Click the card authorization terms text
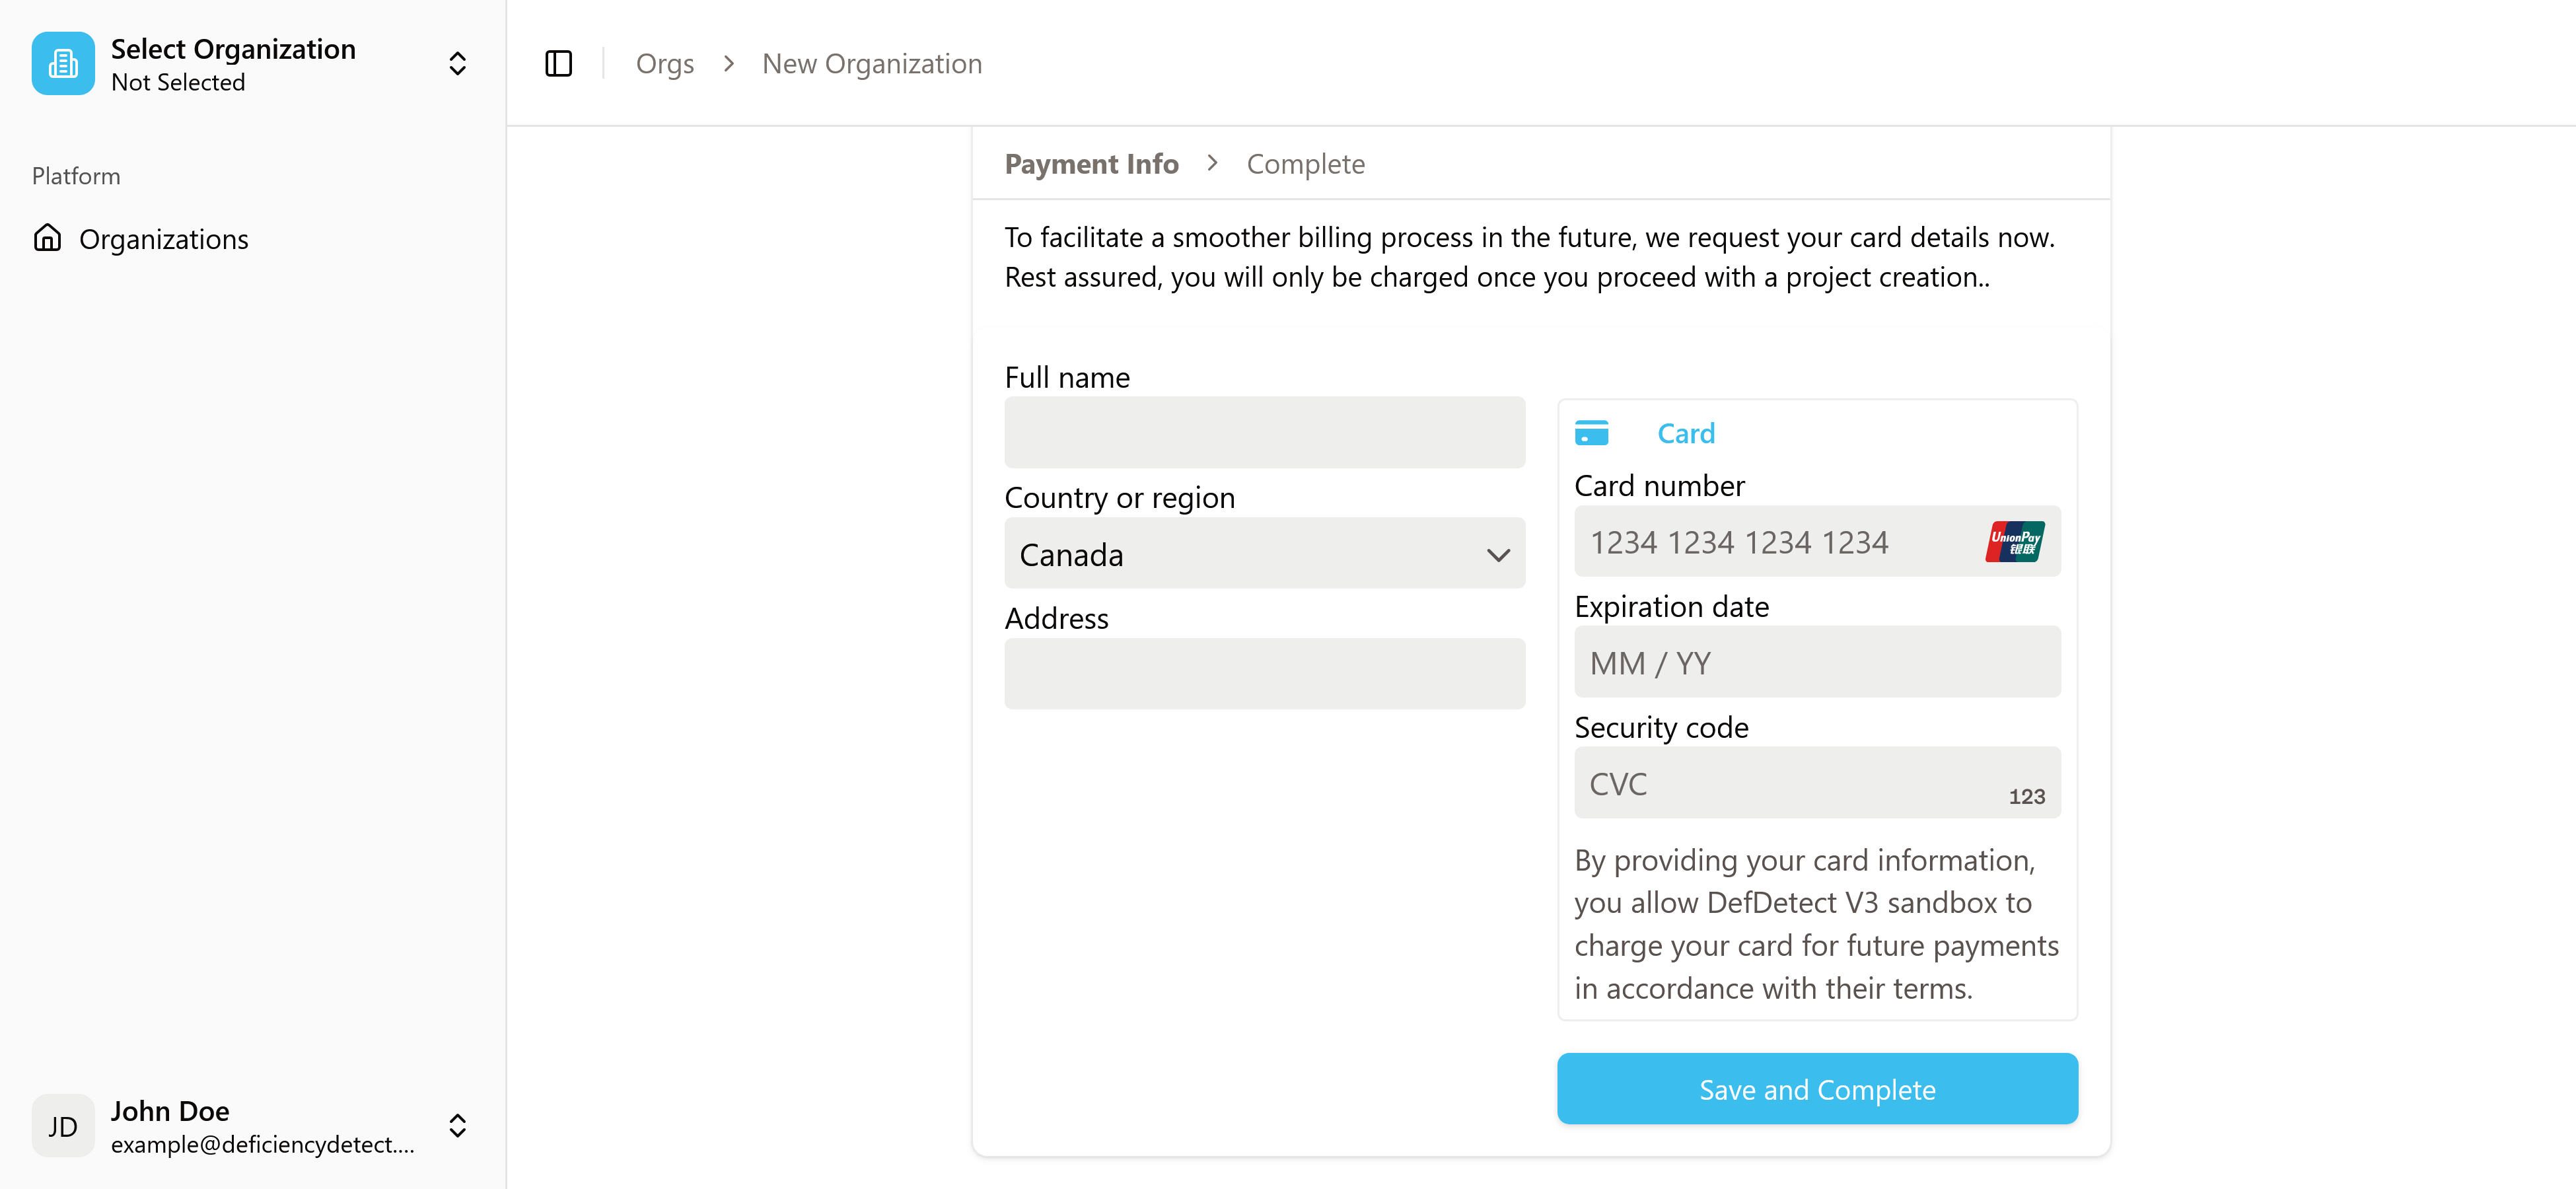The height and width of the screenshot is (1189, 2576). 1817,924
